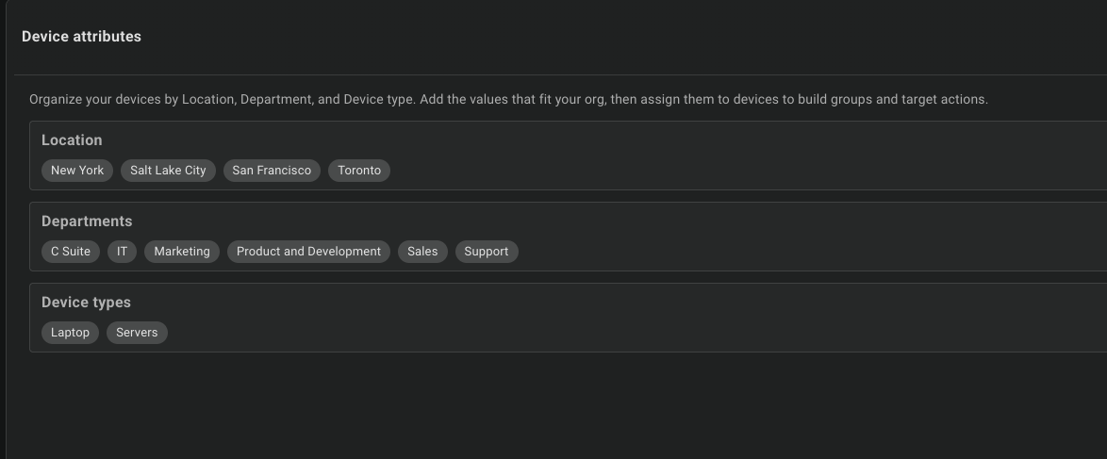This screenshot has height=459, width=1107.
Task: Click the Product and Development chip
Action: (308, 252)
